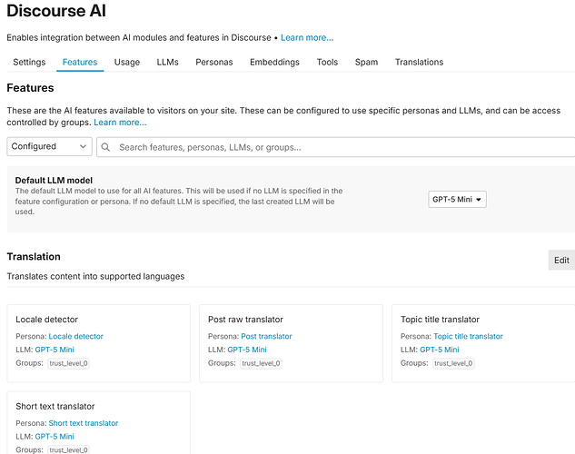Open the Embeddings tab
575x454 pixels.
(274, 62)
